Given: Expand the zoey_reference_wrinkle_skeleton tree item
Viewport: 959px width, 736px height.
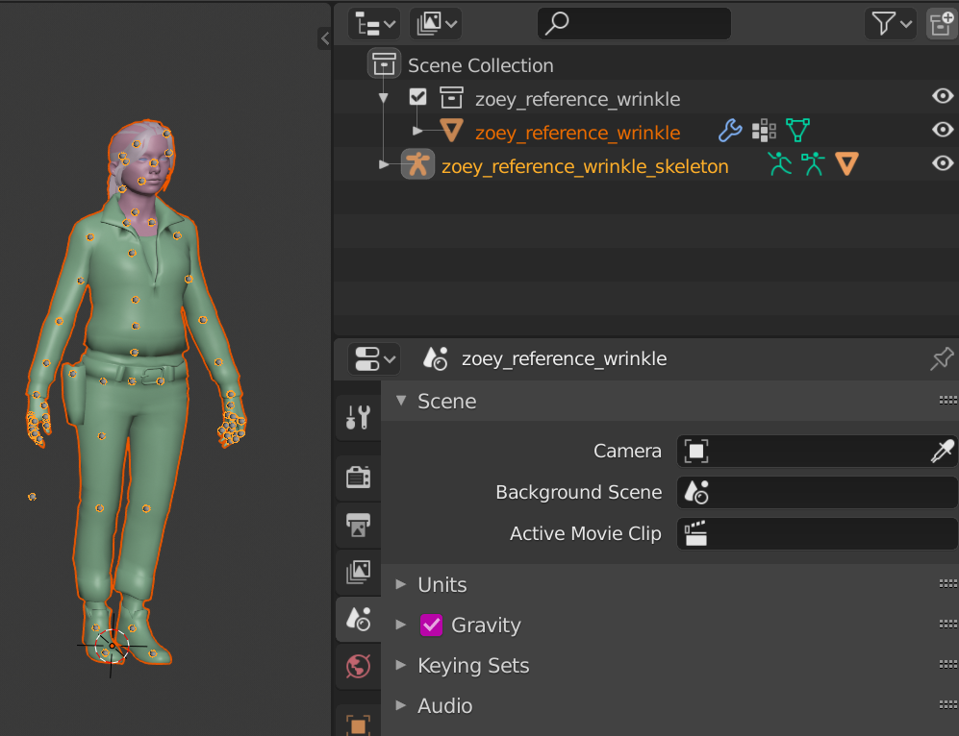Looking at the screenshot, I should [385, 165].
